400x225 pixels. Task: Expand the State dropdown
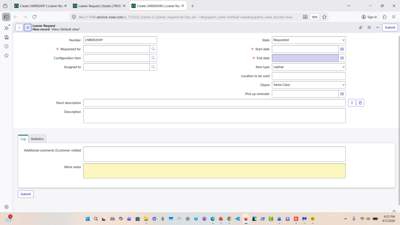coord(309,40)
